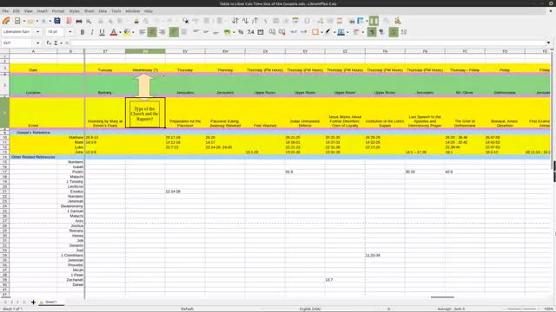Click the Save floppy-disk icon

point(57,21)
